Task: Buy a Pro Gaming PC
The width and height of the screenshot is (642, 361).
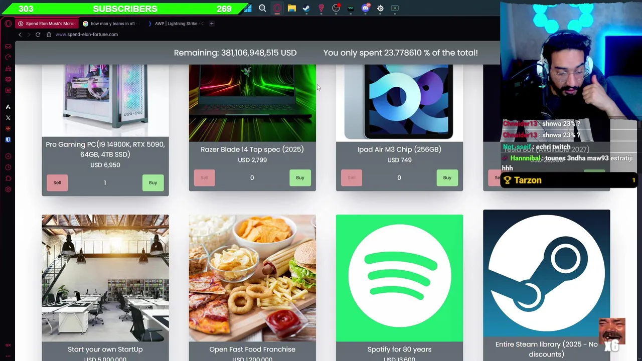Action: coord(153,183)
